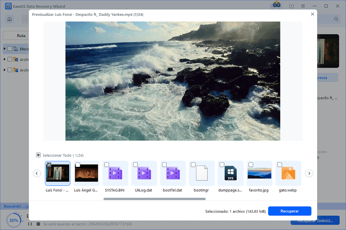Viewport: 346px width, 230px height.
Task: Click the Home icon in main window
Action: pyautogui.click(x=9, y=19)
